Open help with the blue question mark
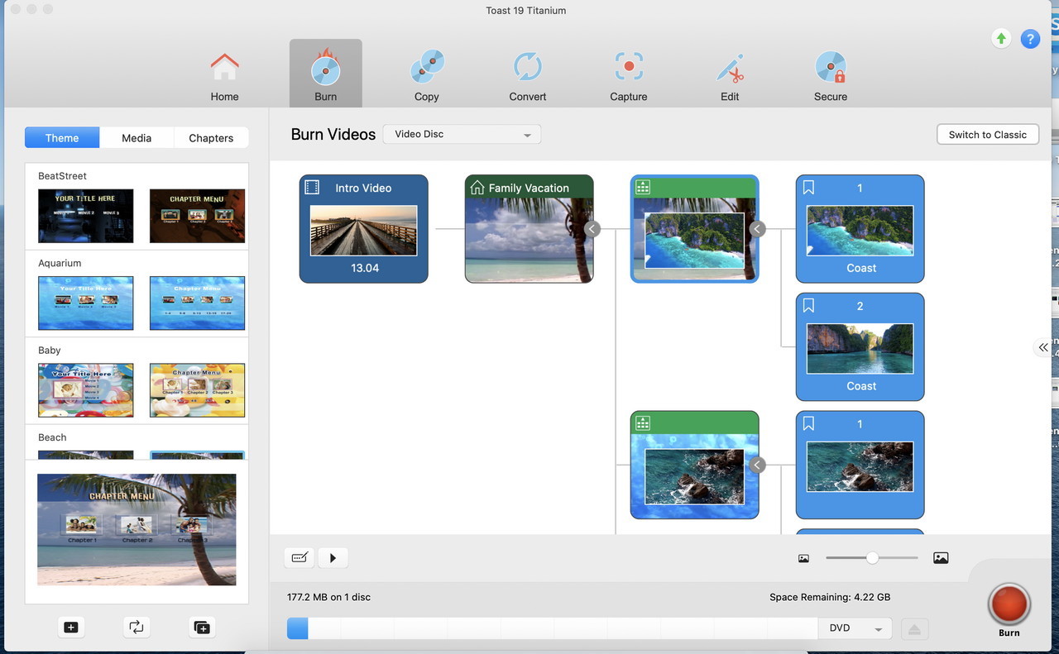This screenshot has width=1059, height=654. 1030,38
